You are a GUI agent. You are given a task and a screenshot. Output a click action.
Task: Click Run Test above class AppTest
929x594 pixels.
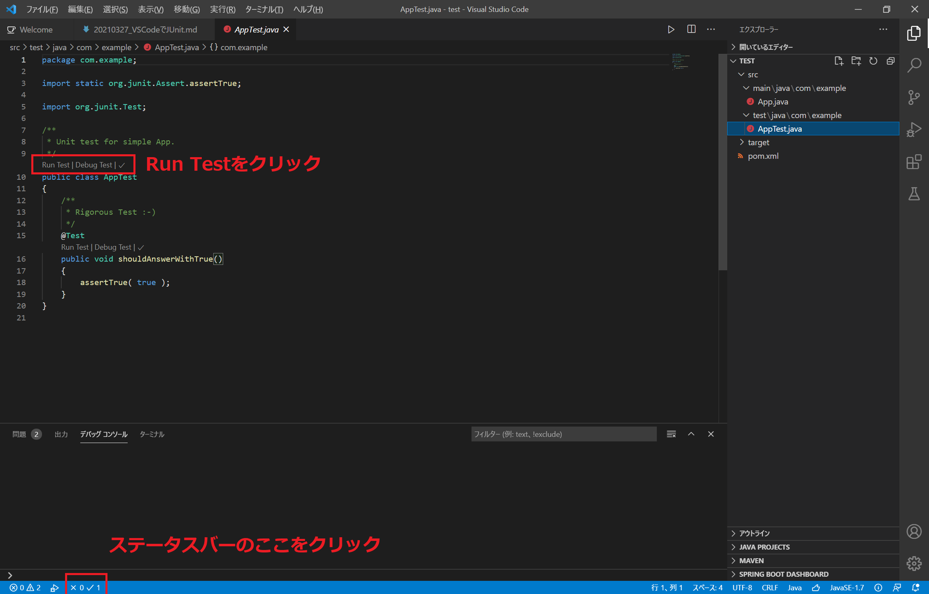[x=56, y=165]
